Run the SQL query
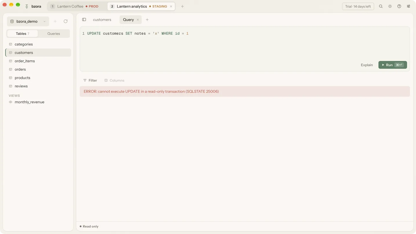This screenshot has width=416, height=234. coord(393,65)
